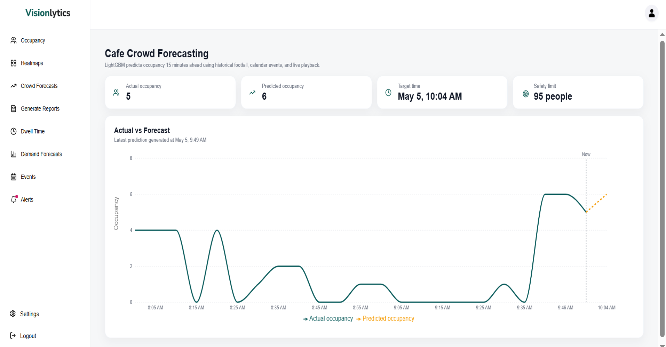Click the Crowd Forecasts trend icon
The image size is (666, 347).
pos(14,86)
